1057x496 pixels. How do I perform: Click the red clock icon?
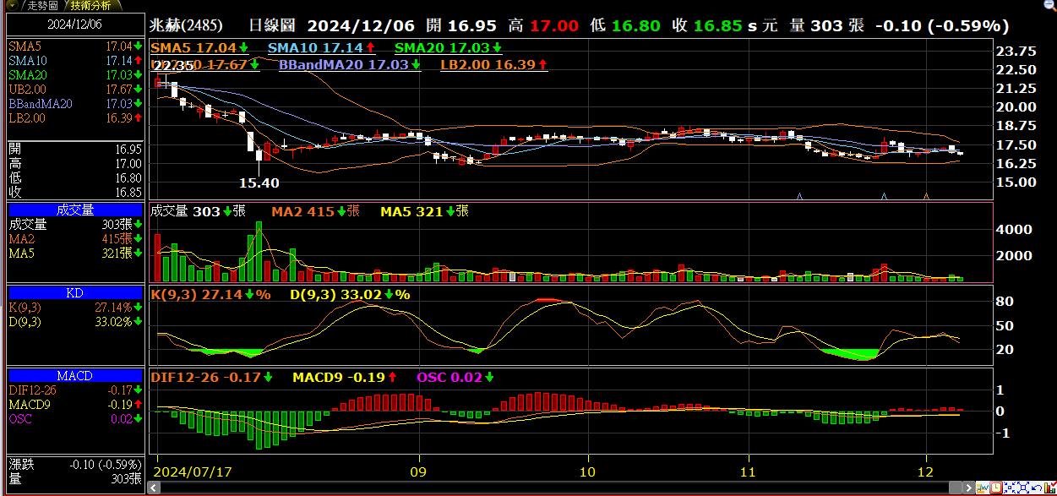pyautogui.click(x=996, y=488)
